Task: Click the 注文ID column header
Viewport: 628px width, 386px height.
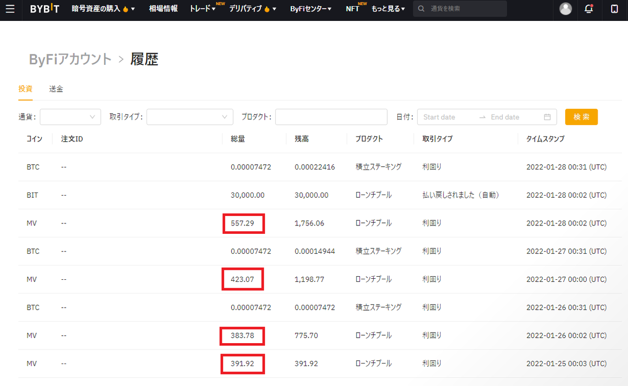Action: click(x=72, y=139)
